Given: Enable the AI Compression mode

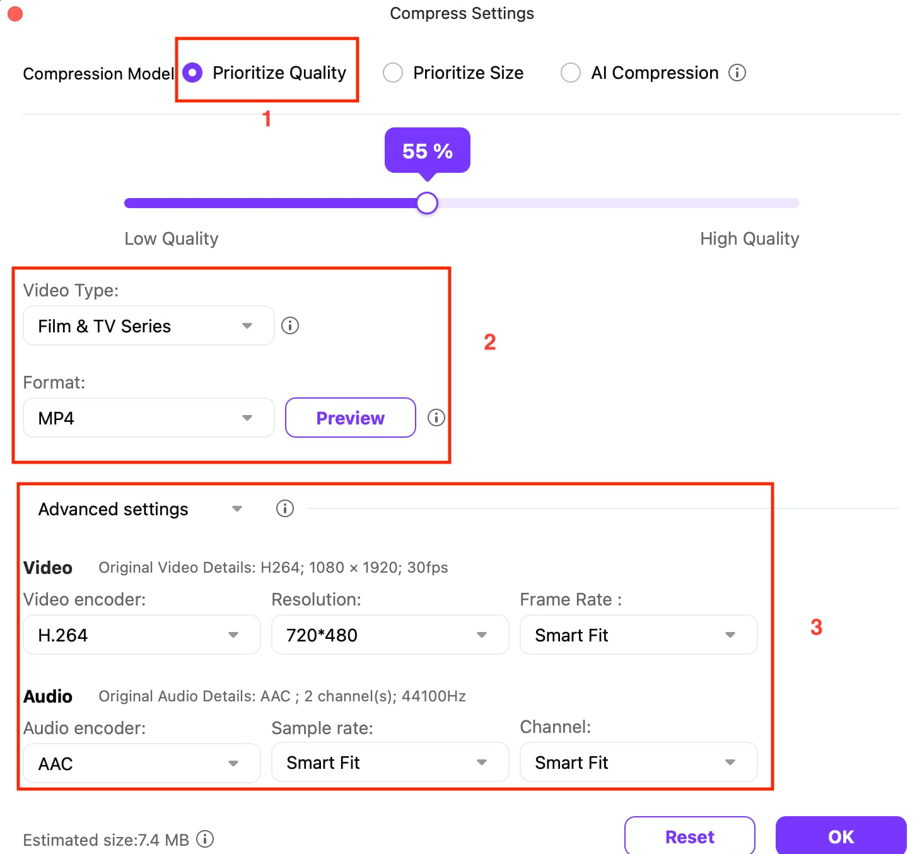Looking at the screenshot, I should point(571,73).
